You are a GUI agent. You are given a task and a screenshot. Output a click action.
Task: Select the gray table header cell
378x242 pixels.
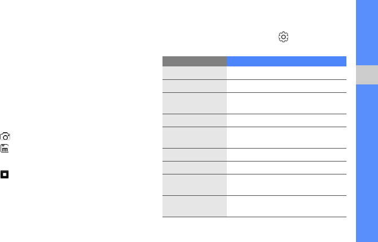point(194,61)
